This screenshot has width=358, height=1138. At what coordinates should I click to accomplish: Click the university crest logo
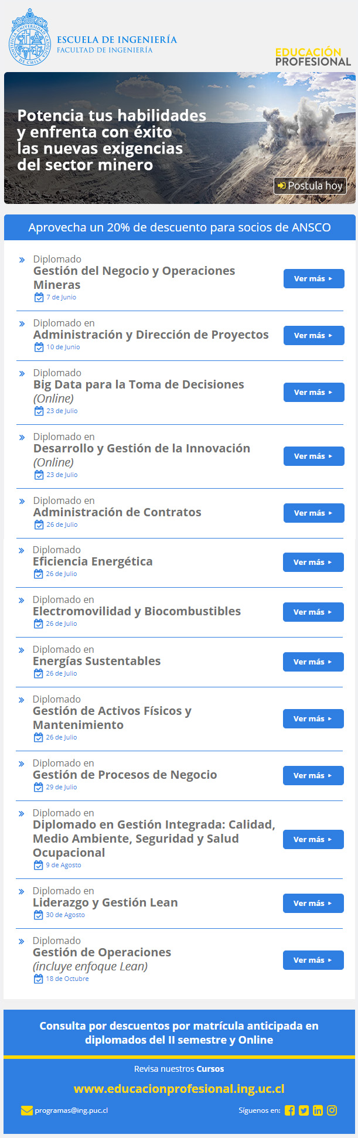(30, 37)
